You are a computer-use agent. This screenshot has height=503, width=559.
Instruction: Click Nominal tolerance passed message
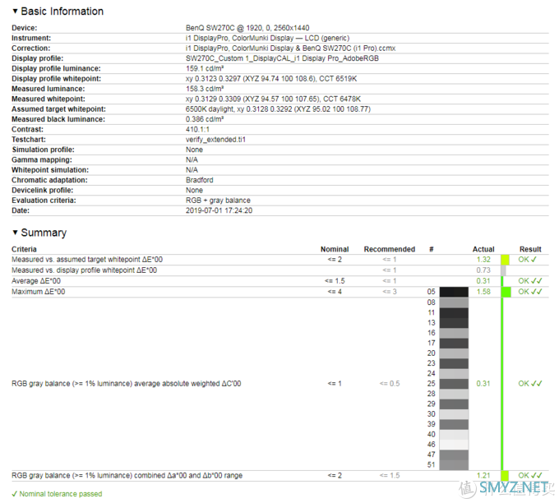pyautogui.click(x=57, y=494)
